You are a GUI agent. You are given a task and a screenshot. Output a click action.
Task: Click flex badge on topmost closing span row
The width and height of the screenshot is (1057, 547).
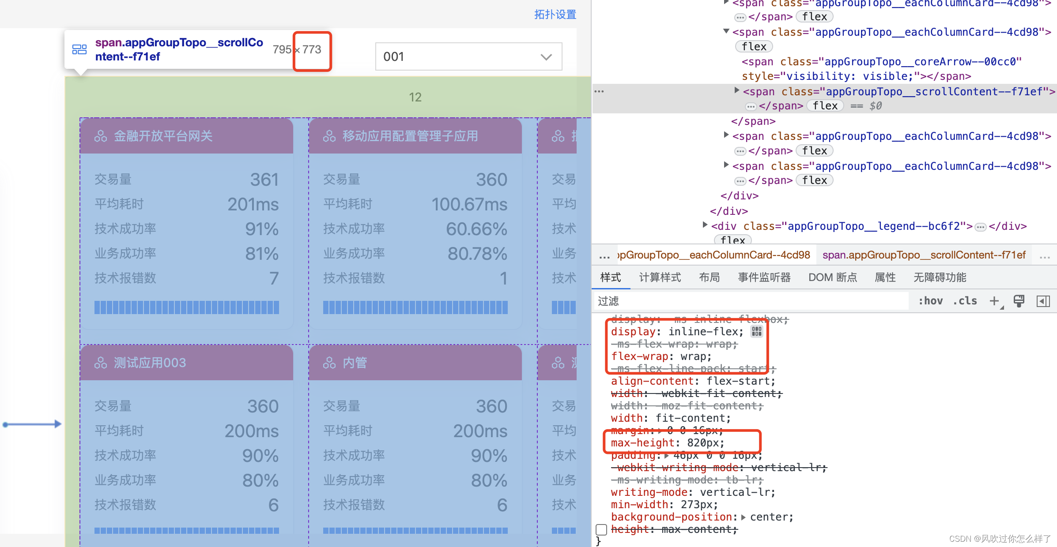click(814, 17)
